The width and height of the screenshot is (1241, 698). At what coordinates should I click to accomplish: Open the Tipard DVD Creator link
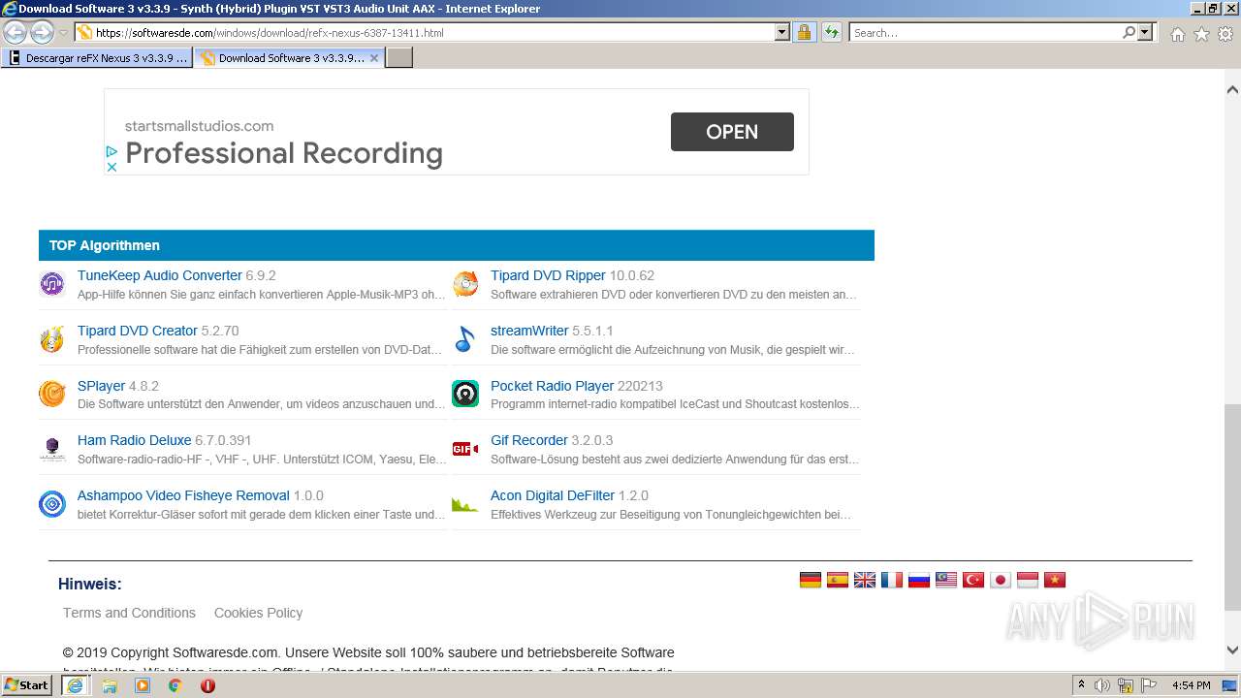[x=138, y=331]
